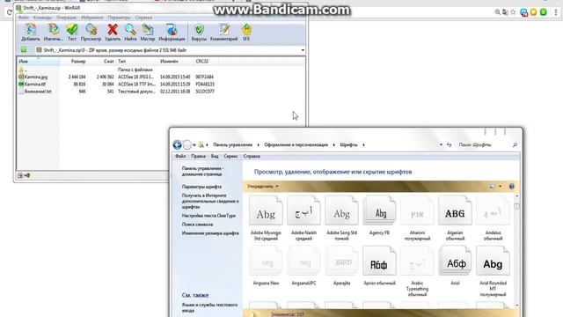Go up one level in WinRAR
This screenshot has width=563, height=317.
tap(24, 50)
